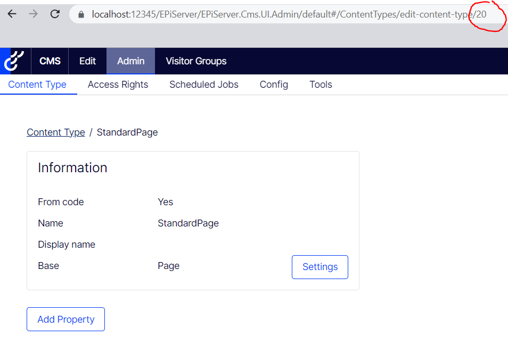The image size is (508, 345).
Task: Switch to Edit mode in top bar
Action: coord(87,61)
